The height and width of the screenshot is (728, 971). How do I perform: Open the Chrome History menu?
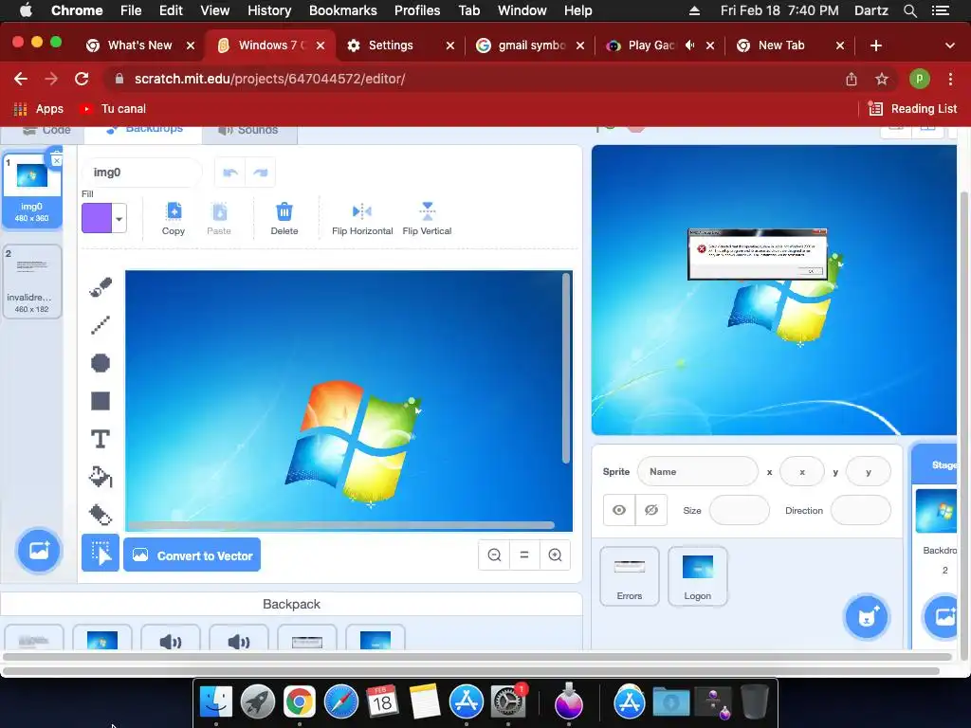(x=268, y=10)
